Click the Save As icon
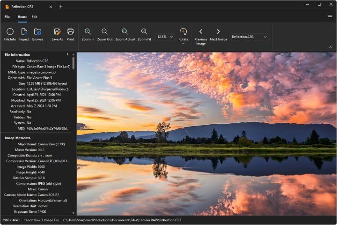Screen dimensions: 337x225 [x=57, y=32]
